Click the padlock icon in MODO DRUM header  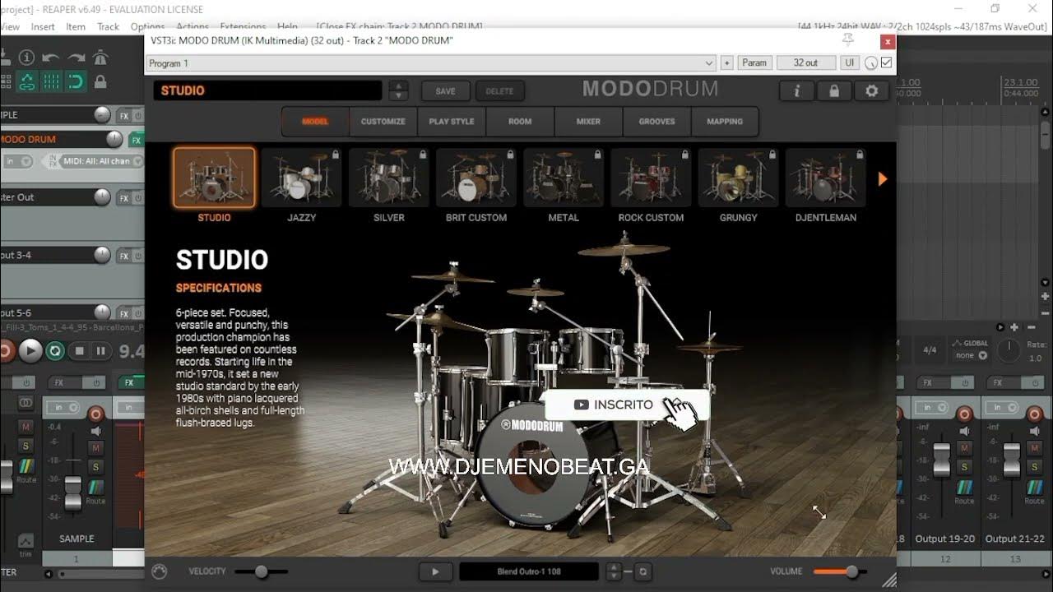coord(833,90)
